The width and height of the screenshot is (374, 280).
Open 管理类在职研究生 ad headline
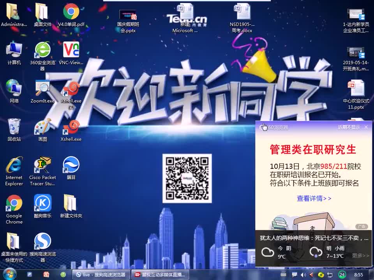coord(313,149)
